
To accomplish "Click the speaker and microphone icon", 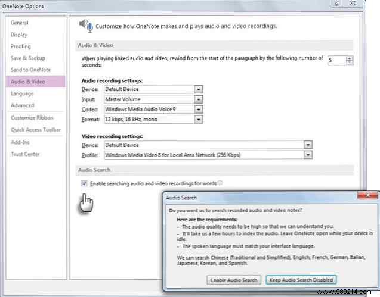I will tap(86, 26).
